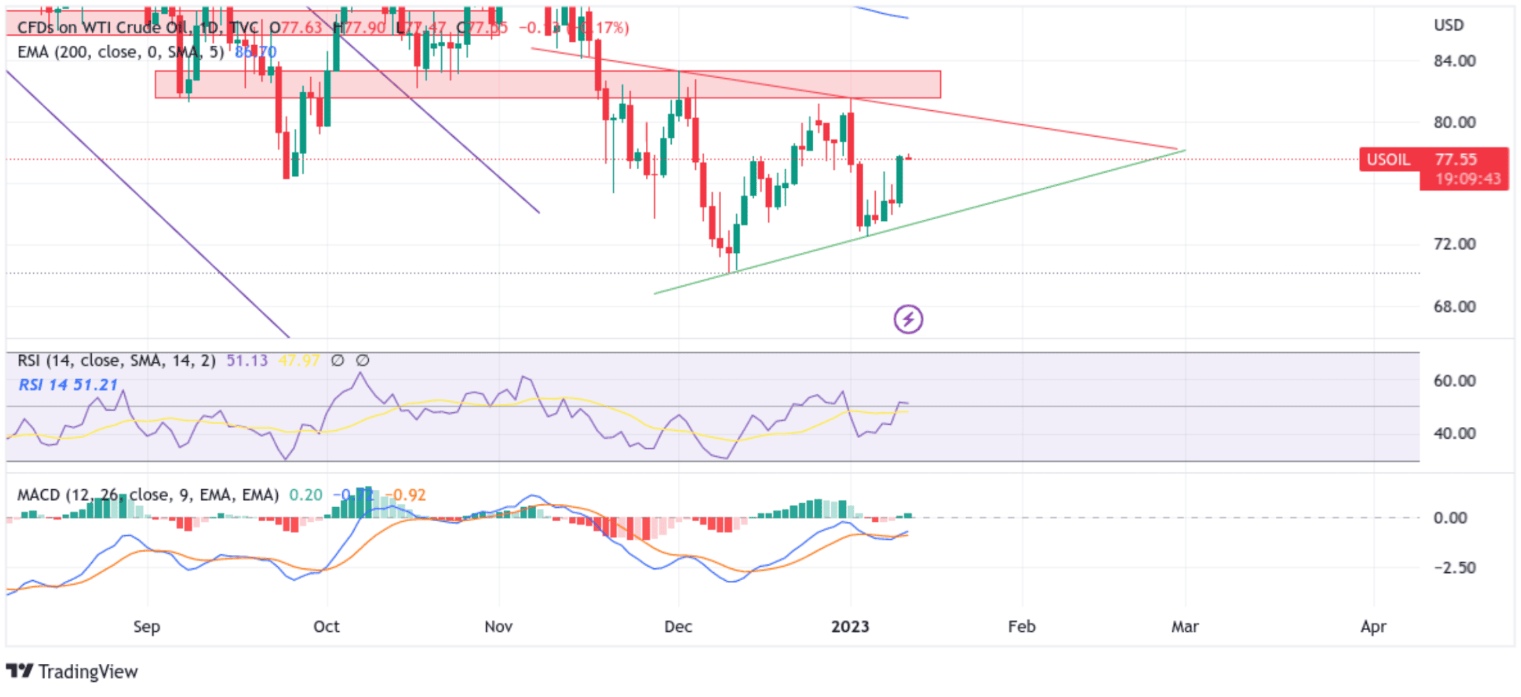The height and width of the screenshot is (697, 1521).
Task: Click the Mar label on time axis
Action: [x=1185, y=627]
